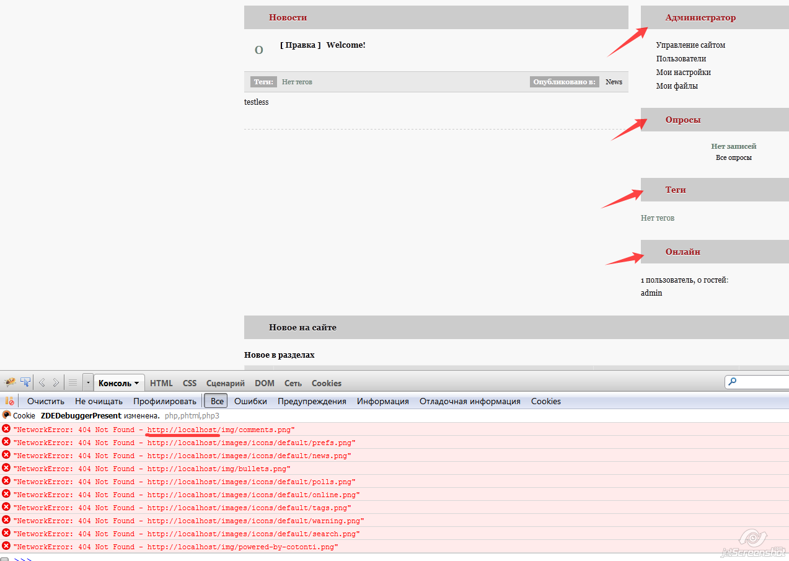The width and height of the screenshot is (789, 561).
Task: Open the localhost/img/bullets.png error URL
Action: tap(218, 469)
